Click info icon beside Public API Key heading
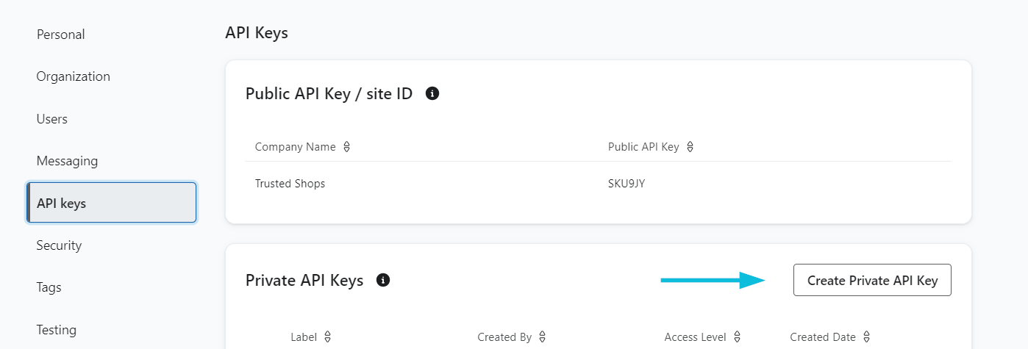The image size is (1028, 349). [432, 93]
